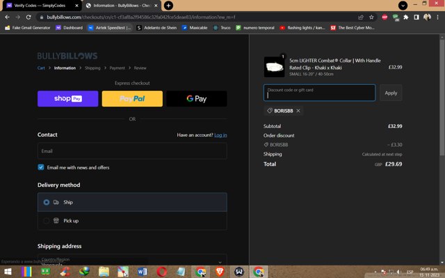Image resolution: width=445 pixels, height=278 pixels.
Task: Click the page vertical scrollbar
Action: coord(442,97)
